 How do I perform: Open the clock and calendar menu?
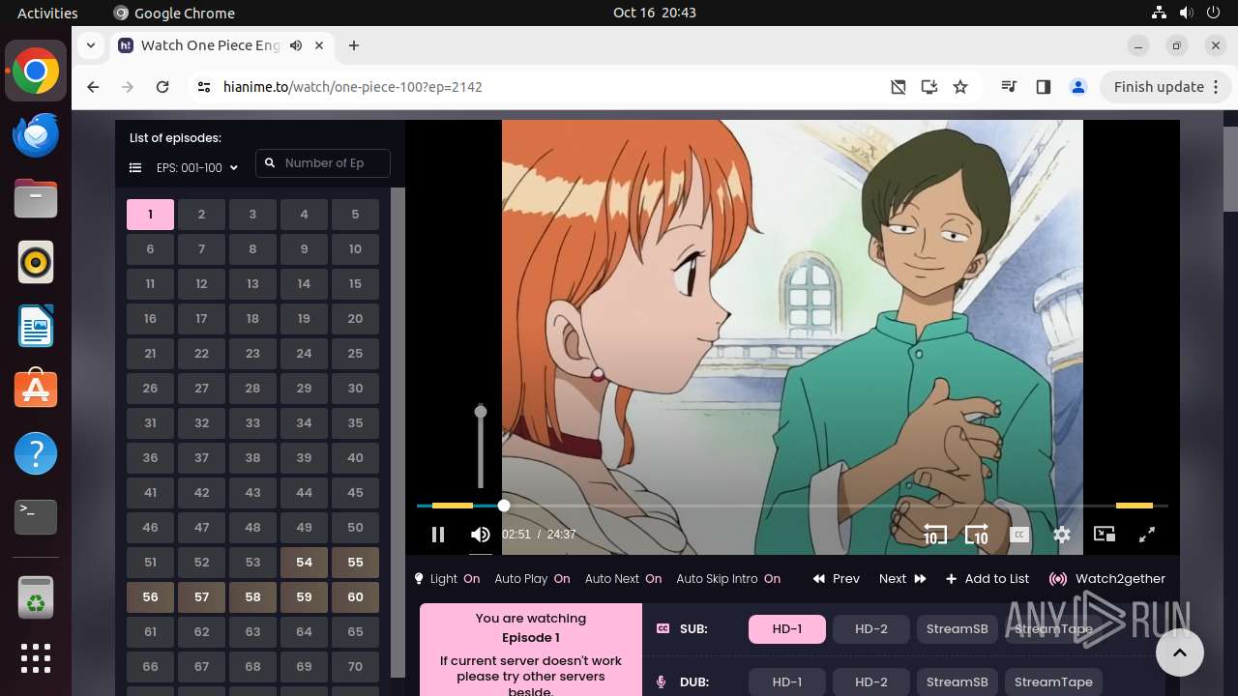click(x=655, y=13)
